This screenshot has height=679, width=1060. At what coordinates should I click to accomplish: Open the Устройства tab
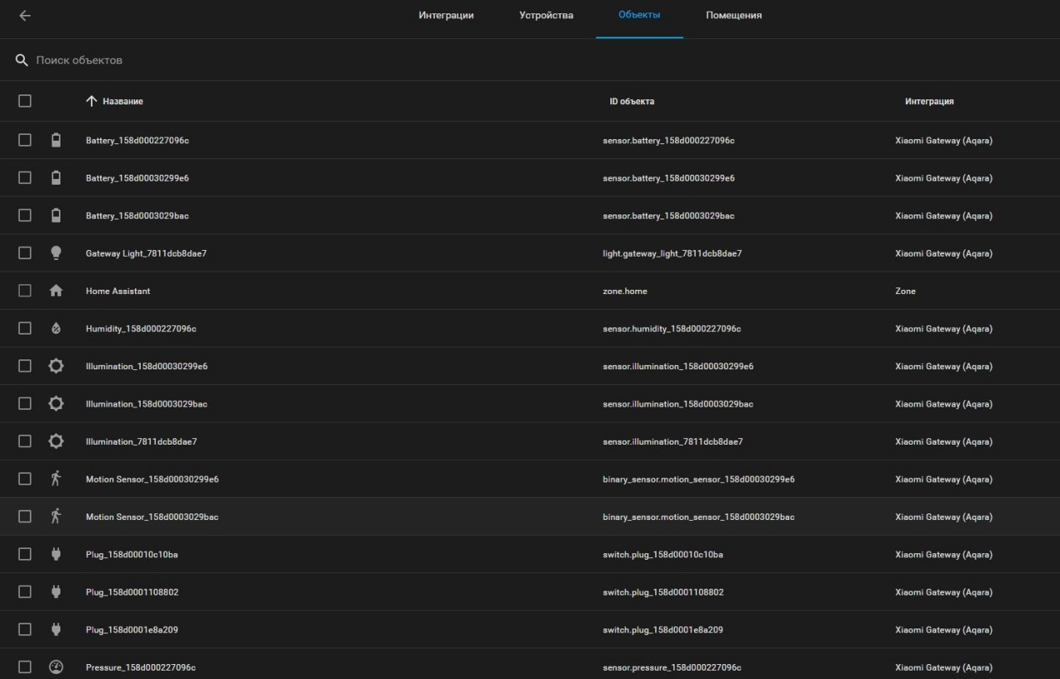[x=547, y=16]
